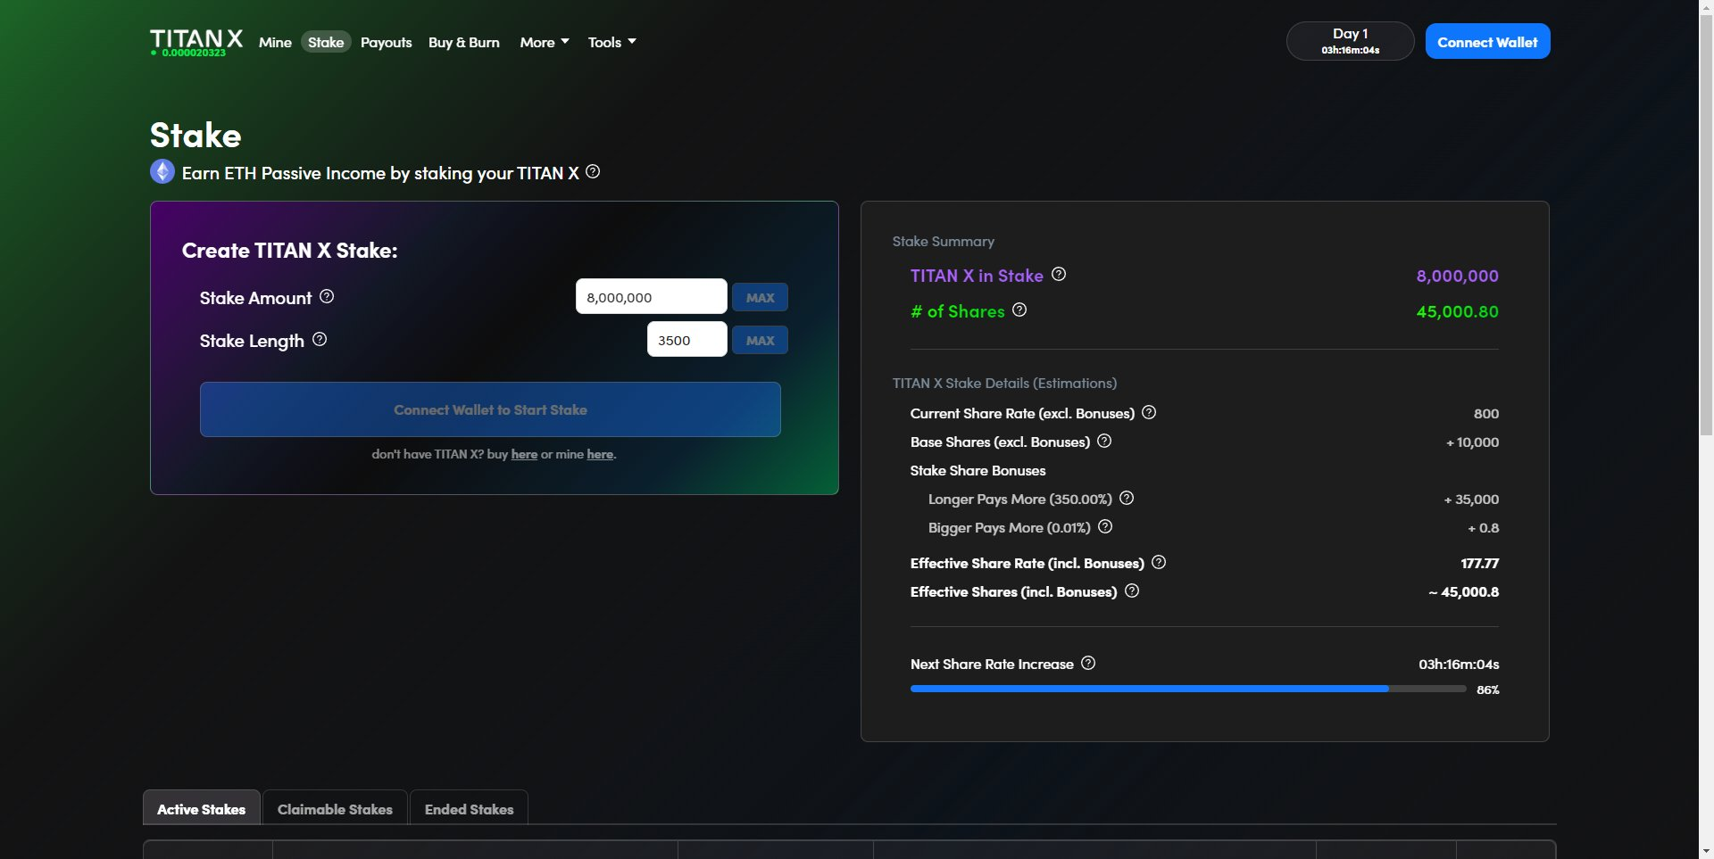Switch to Claimable Stakes tab
The width and height of the screenshot is (1714, 859).
[x=335, y=808]
